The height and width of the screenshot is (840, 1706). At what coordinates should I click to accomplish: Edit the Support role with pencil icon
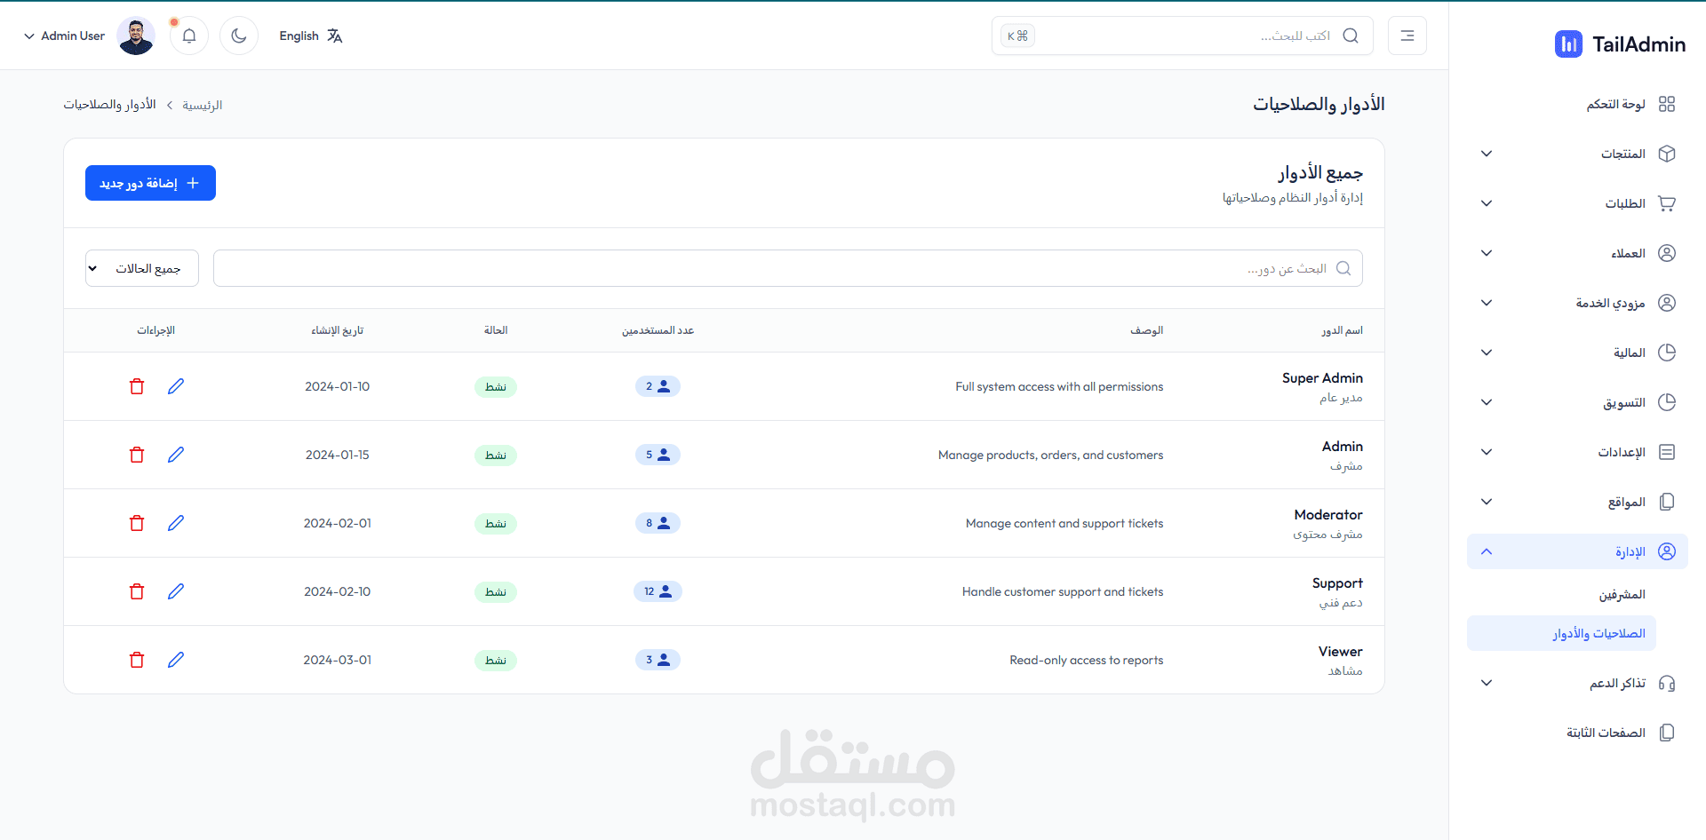tap(176, 591)
